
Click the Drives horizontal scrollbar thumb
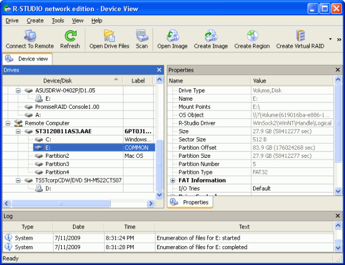pyautogui.click(x=61, y=203)
